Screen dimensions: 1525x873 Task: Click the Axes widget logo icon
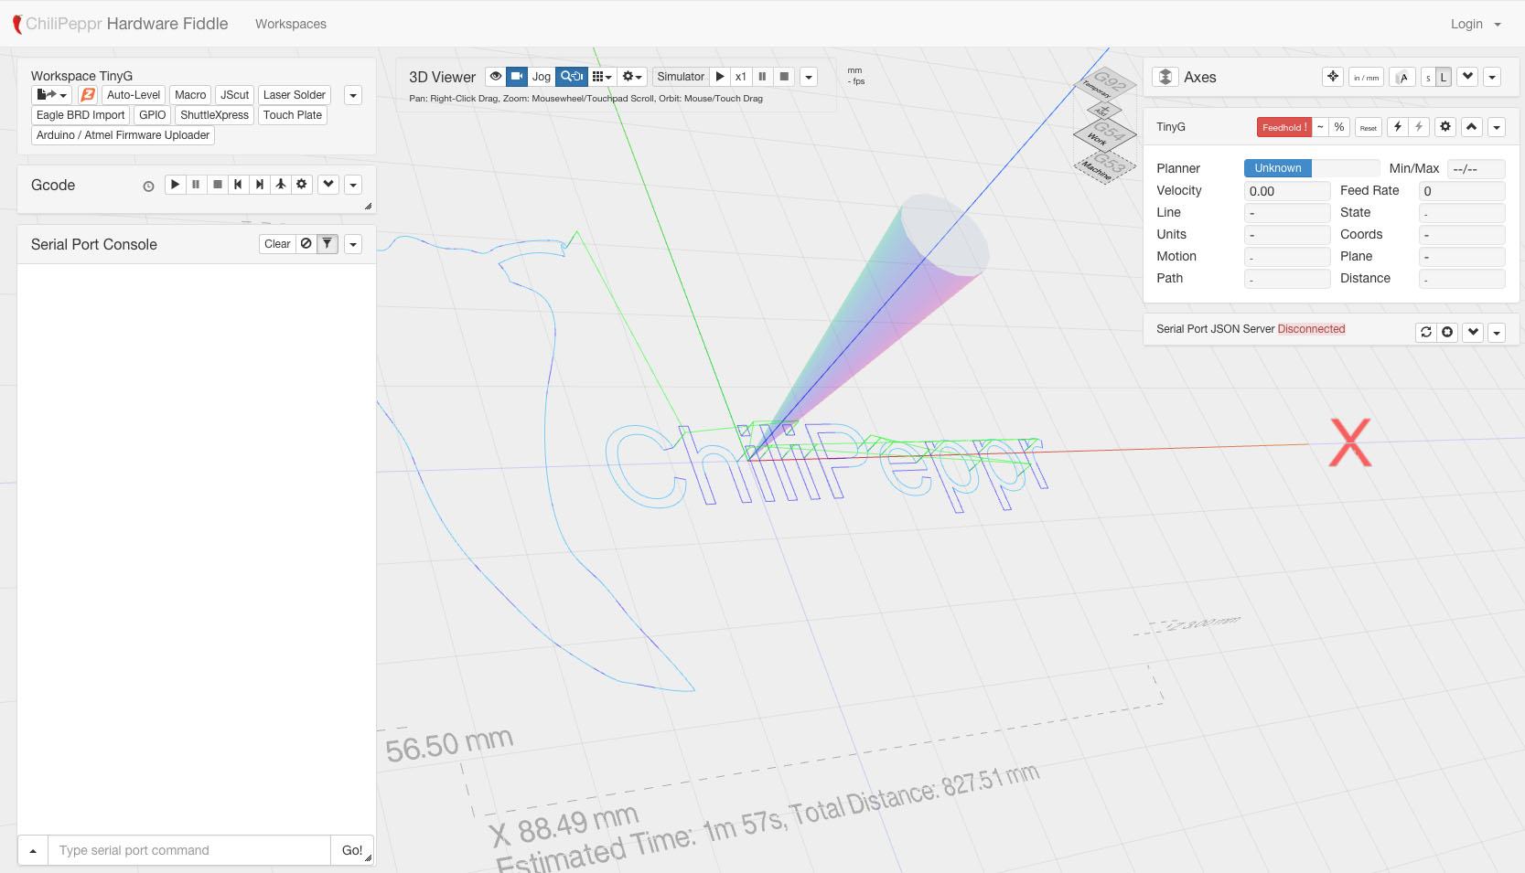(1165, 77)
